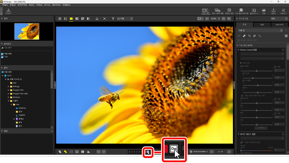Open the RGB histogram channel dropdown
The height and width of the screenshot is (163, 289).
(x=278, y=19)
